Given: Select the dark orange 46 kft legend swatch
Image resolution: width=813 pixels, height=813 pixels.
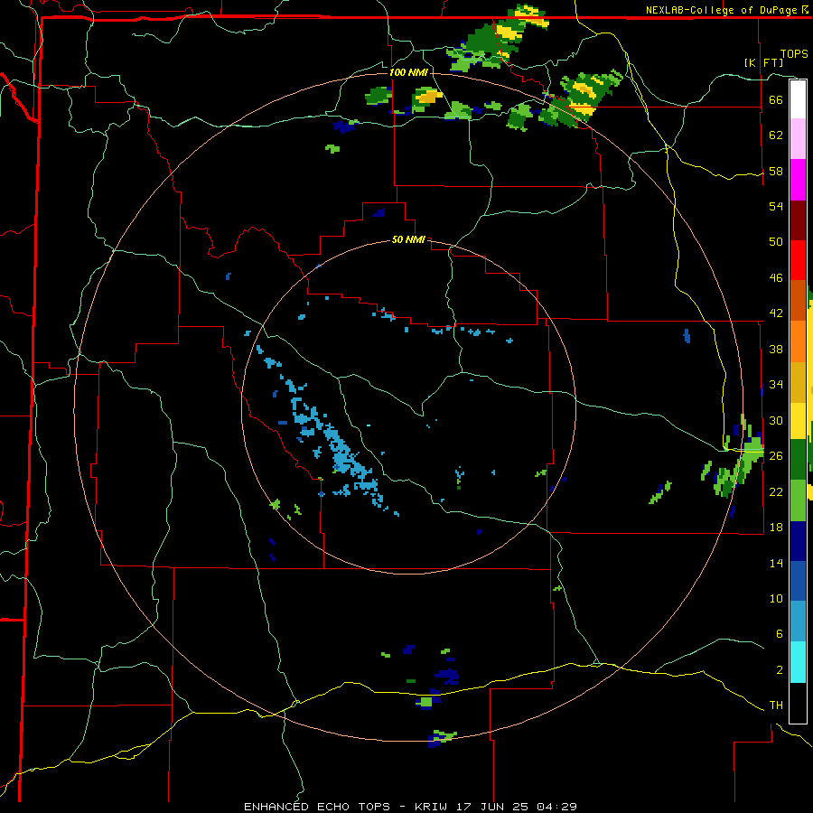Looking at the screenshot, I should click(798, 300).
